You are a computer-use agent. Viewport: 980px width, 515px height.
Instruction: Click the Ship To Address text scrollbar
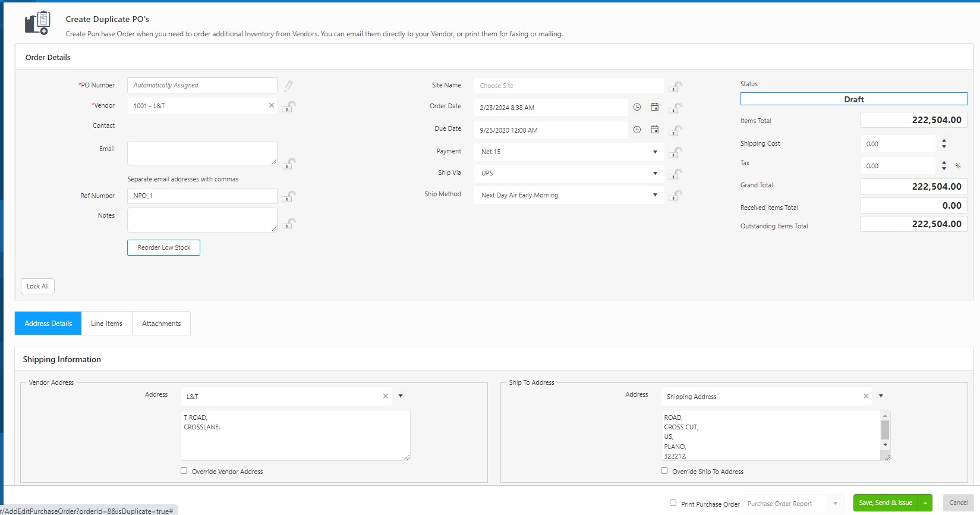[885, 431]
